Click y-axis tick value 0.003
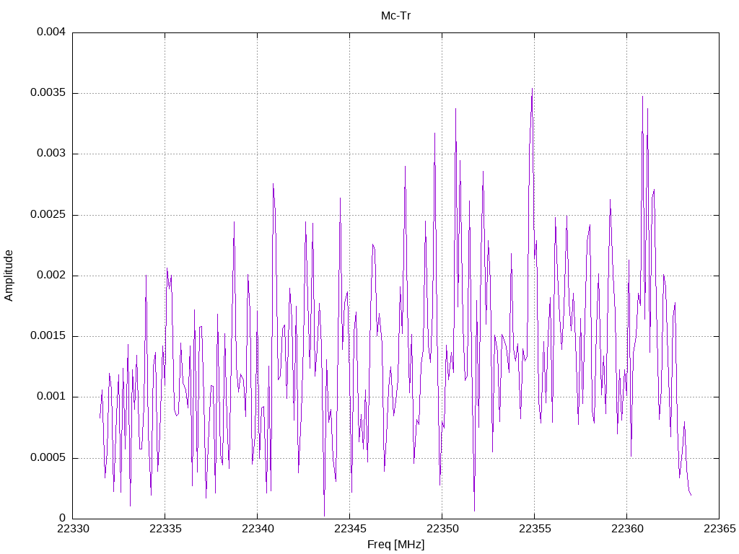Viewport: 739px width, 554px height. click(51, 154)
